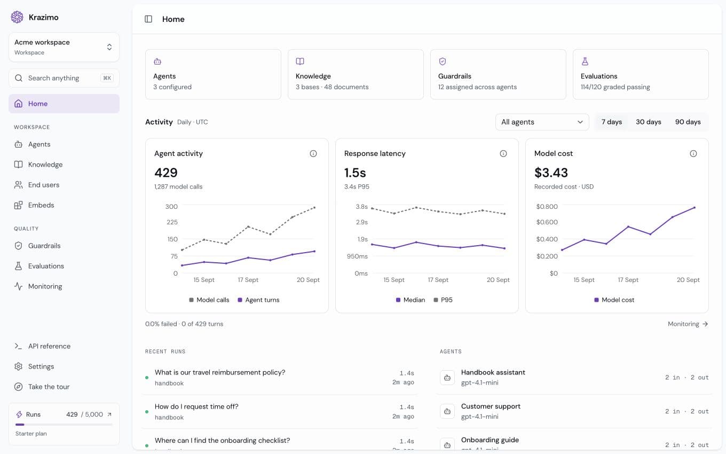
Task: Click the Knowledge book icon in sidebar
Action: (x=19, y=165)
